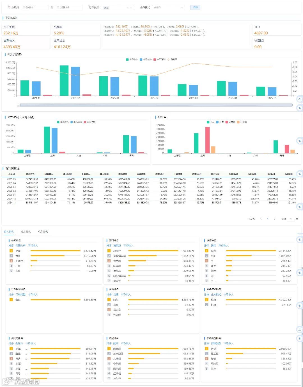The height and width of the screenshot is (387, 303).
Task: Click the 毛利环比 column header in table
Action: tap(289, 174)
